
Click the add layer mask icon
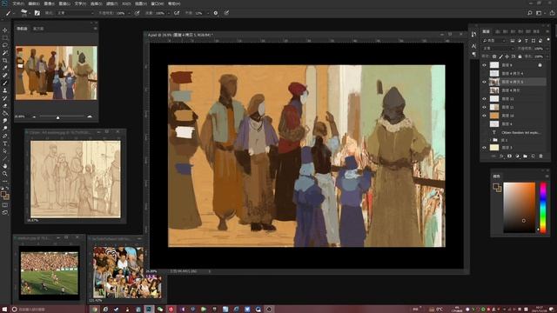[x=509, y=156]
